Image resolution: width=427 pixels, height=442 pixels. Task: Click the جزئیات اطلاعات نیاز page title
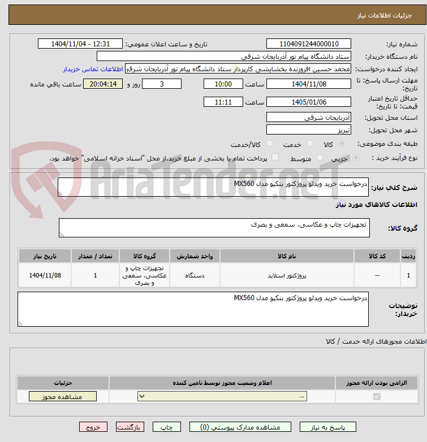(x=385, y=15)
